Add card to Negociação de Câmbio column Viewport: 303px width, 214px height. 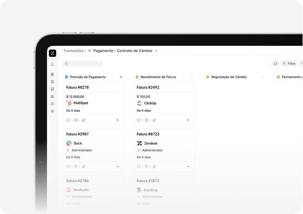tap(262, 77)
